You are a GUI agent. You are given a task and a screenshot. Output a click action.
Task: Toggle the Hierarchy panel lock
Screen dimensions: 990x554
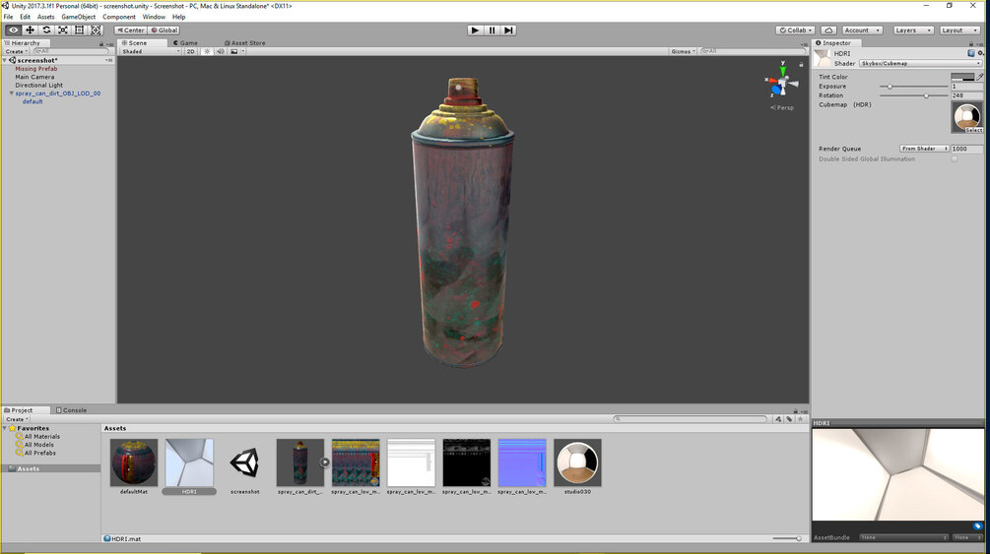pyautogui.click(x=101, y=43)
